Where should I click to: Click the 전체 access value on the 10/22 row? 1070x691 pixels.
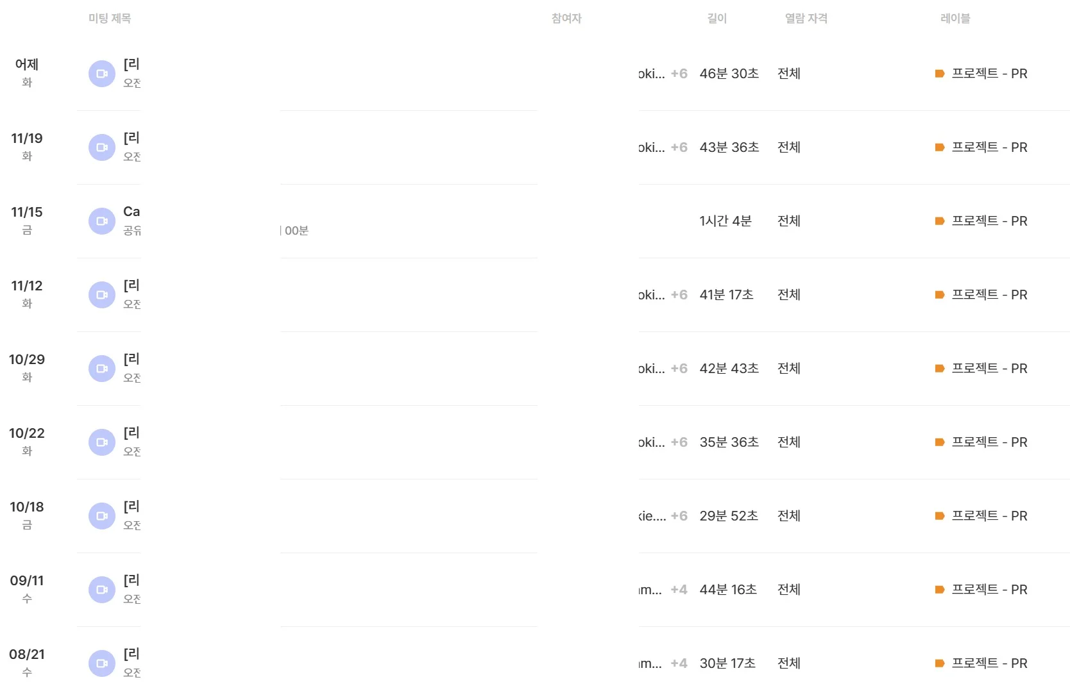789,442
